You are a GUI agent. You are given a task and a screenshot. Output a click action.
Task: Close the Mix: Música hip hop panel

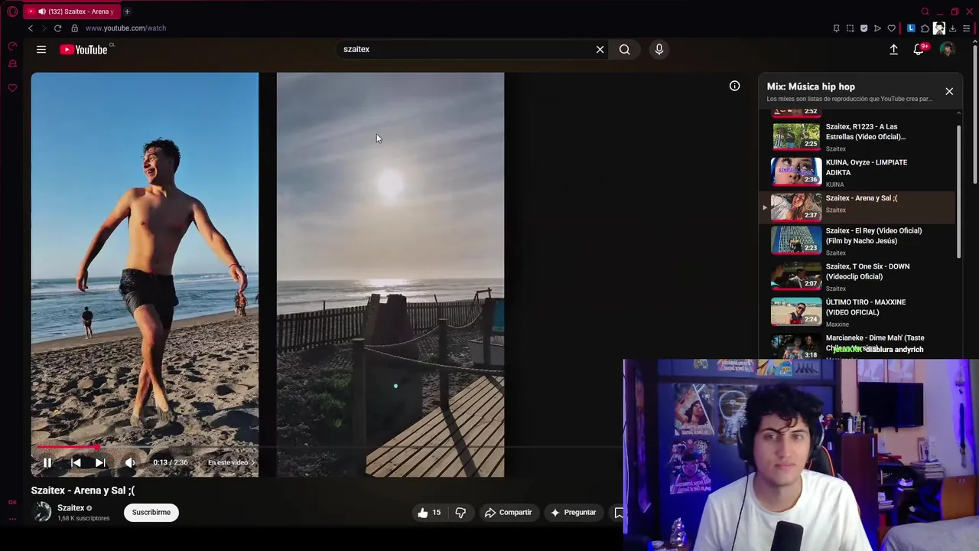949,91
